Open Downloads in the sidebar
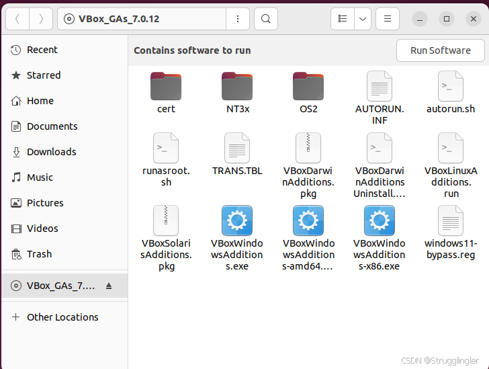The image size is (489, 369). [x=64, y=152]
